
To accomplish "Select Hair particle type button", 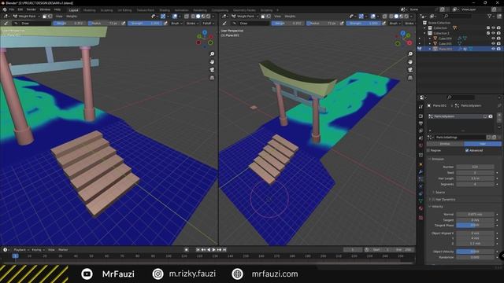I will 483,144.
